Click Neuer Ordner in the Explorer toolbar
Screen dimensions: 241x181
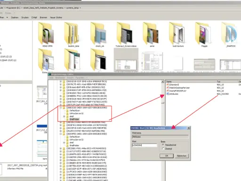click(x=56, y=17)
